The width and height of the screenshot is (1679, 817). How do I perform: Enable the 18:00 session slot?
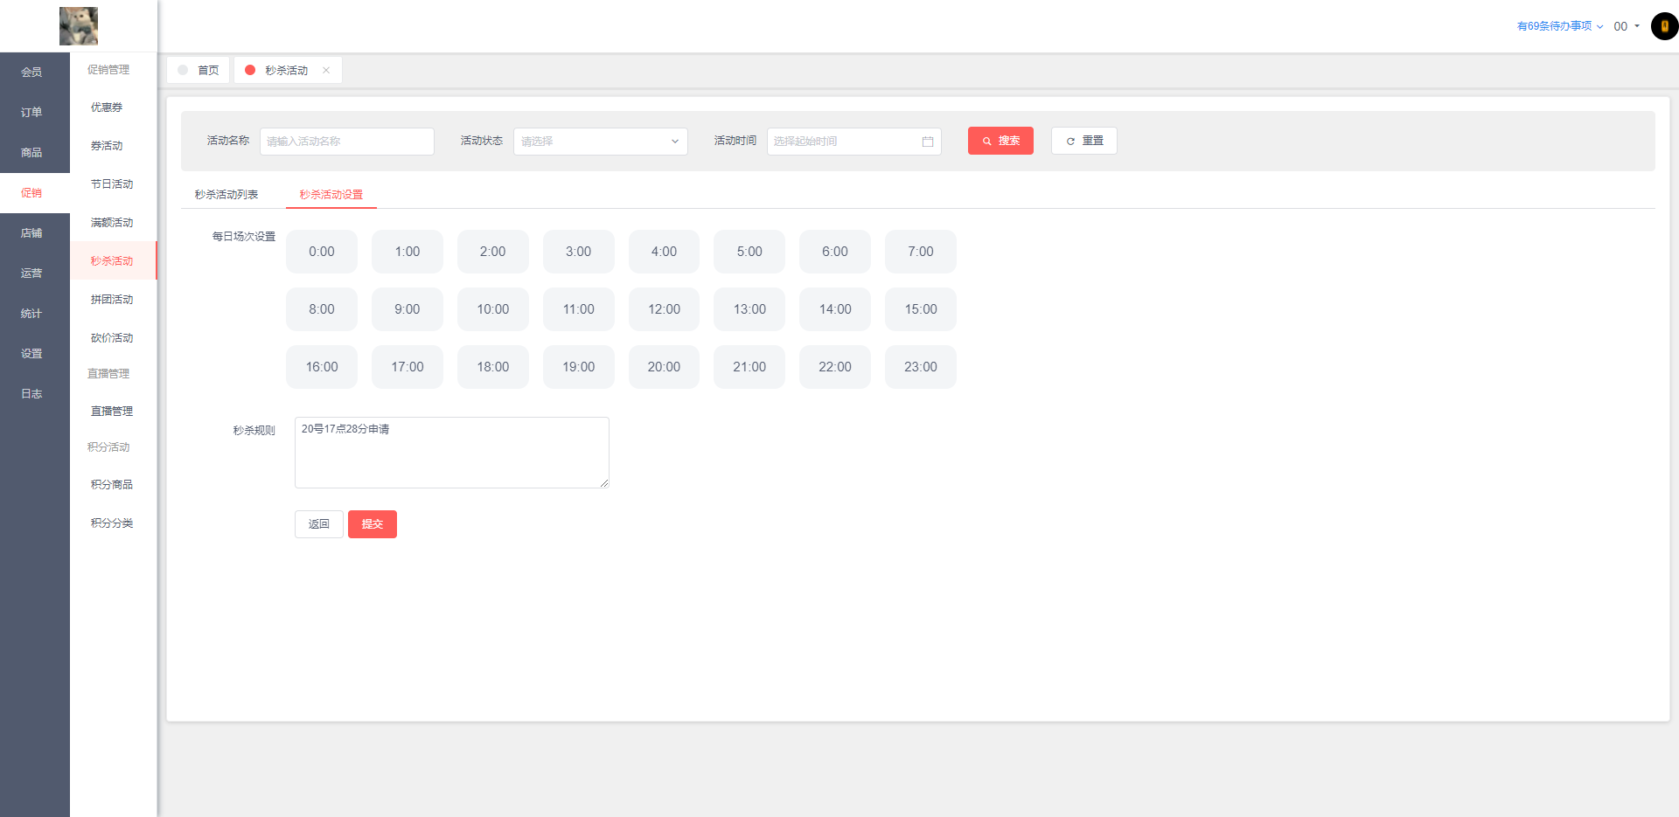click(493, 367)
